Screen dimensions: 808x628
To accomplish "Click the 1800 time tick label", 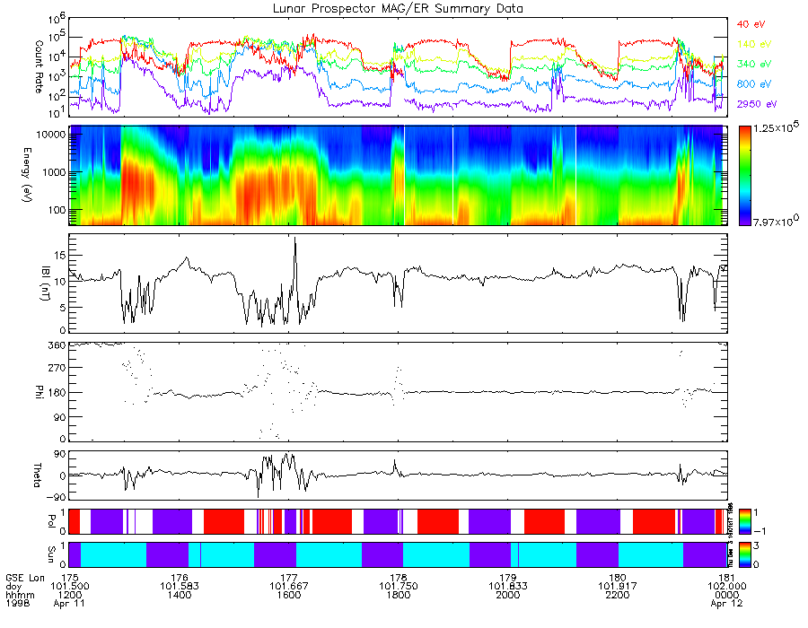I will (399, 595).
